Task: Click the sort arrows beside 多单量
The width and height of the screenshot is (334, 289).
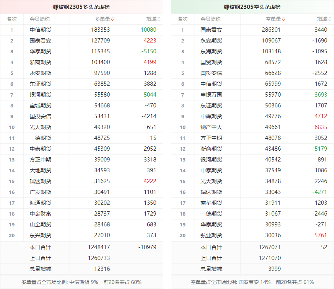Action: (x=112, y=19)
